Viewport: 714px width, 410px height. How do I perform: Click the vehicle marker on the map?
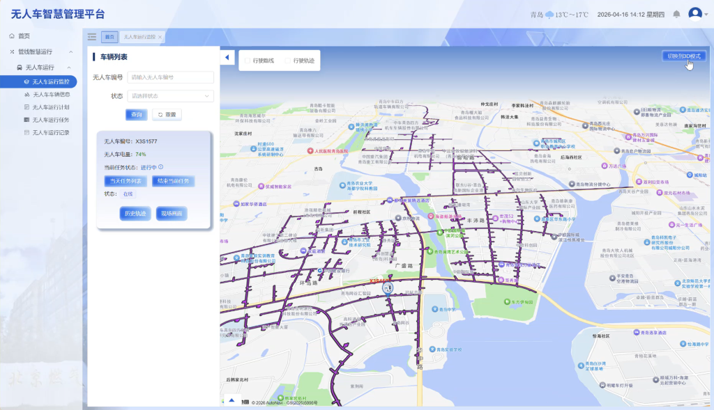[388, 287]
